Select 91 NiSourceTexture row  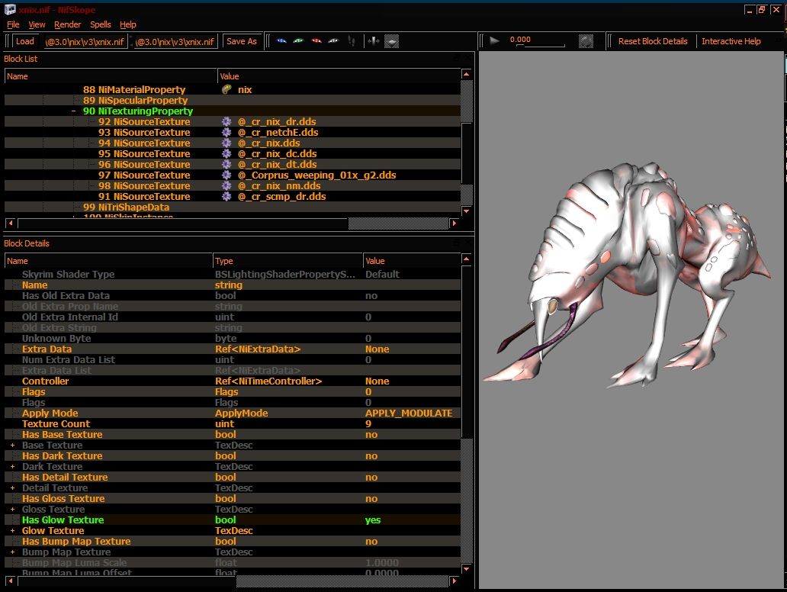[233, 196]
